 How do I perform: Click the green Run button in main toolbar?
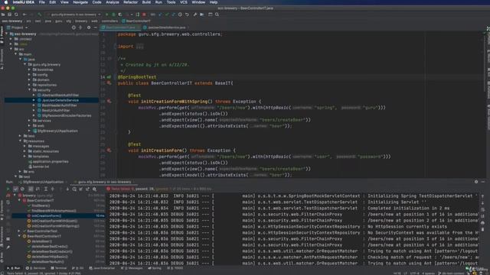106,15
